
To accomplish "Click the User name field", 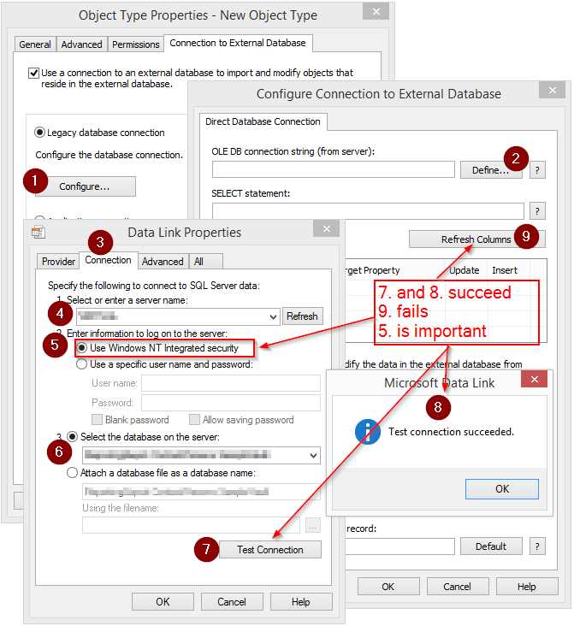I will [231, 383].
